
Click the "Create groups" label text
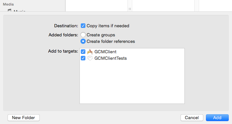point(101,35)
